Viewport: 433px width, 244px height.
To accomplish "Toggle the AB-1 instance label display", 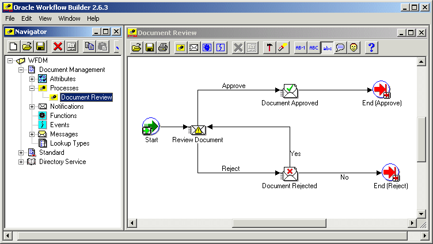I will click(x=300, y=48).
